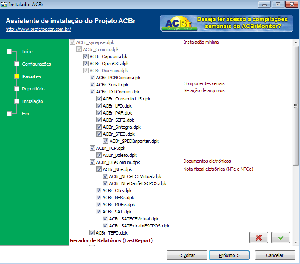300x264 pixels.
Task: Toggle ACBr_NFCeECFVirtual.dpk checkbox
Action: point(105,176)
